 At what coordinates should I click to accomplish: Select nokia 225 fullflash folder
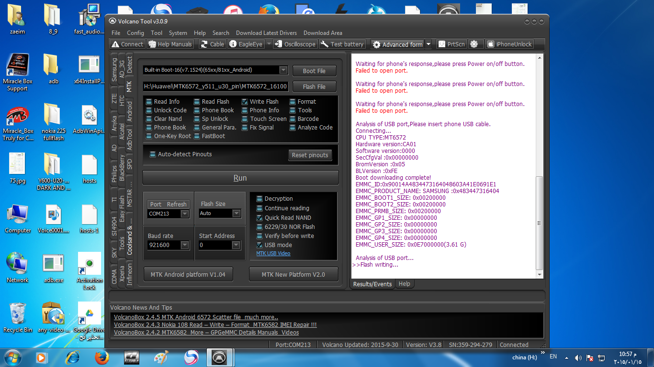pyautogui.click(x=53, y=122)
